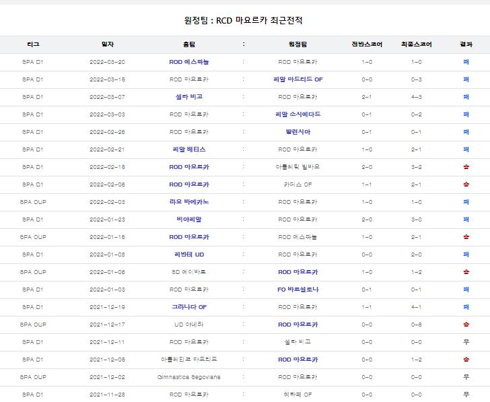Click the 승 result in the SD 에이바르 row
This screenshot has width=490, height=402.
pyautogui.click(x=466, y=272)
